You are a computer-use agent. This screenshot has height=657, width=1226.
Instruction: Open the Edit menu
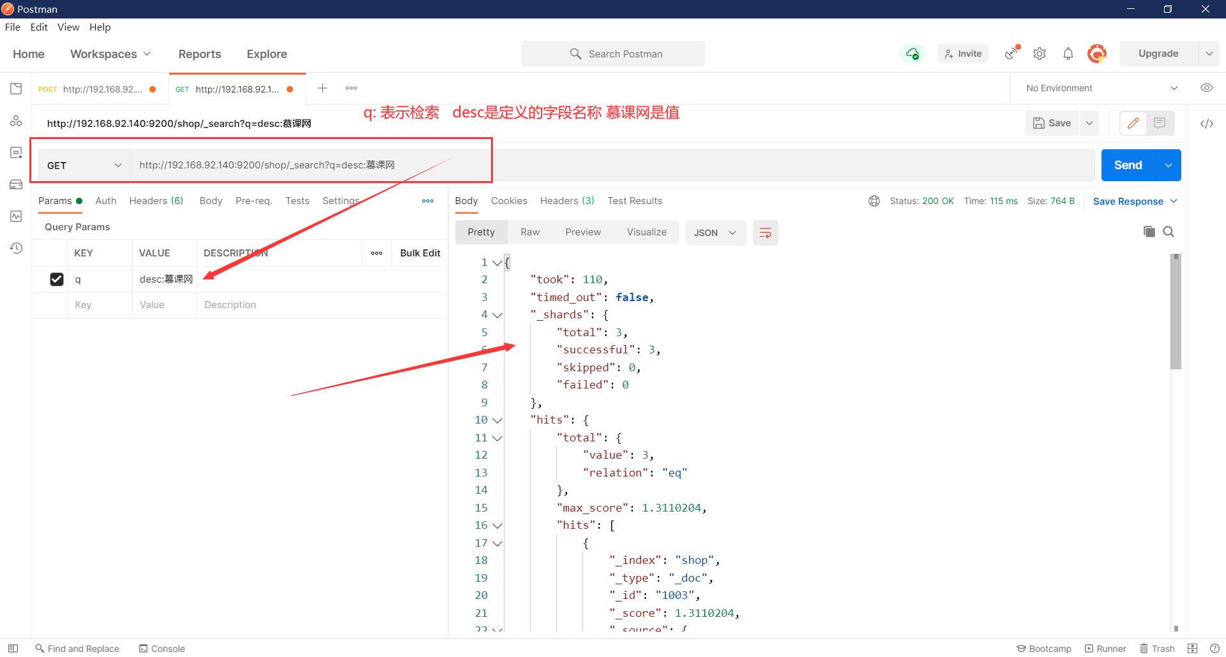click(39, 27)
